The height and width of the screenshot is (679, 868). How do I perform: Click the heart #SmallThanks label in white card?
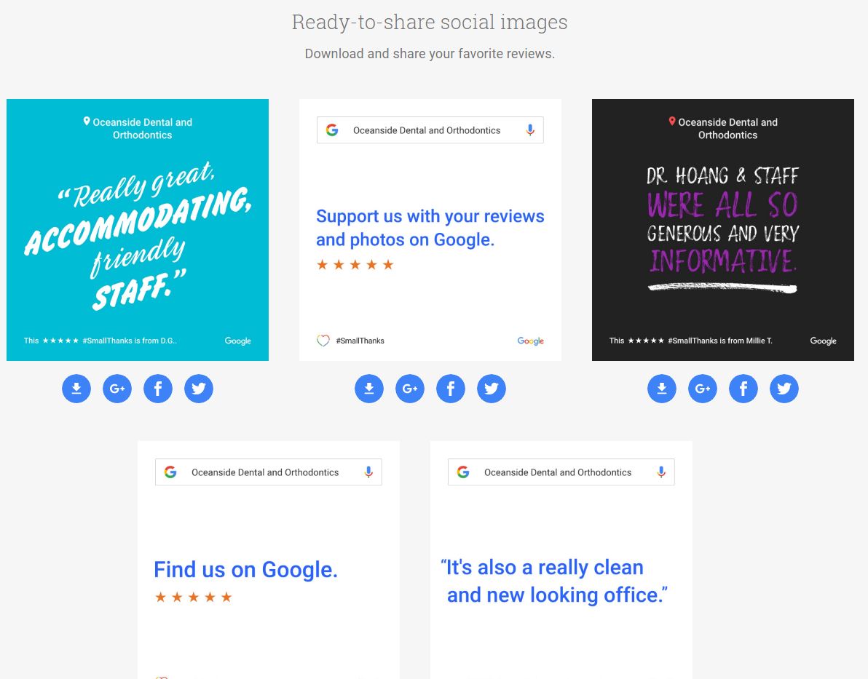point(350,341)
